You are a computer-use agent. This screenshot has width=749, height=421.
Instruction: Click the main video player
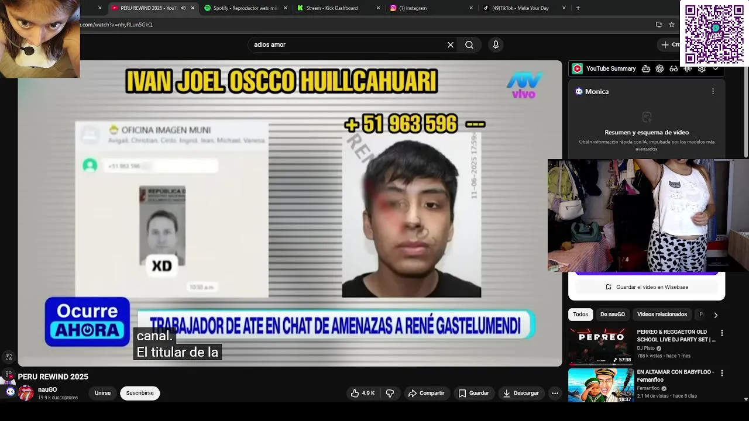(x=290, y=213)
